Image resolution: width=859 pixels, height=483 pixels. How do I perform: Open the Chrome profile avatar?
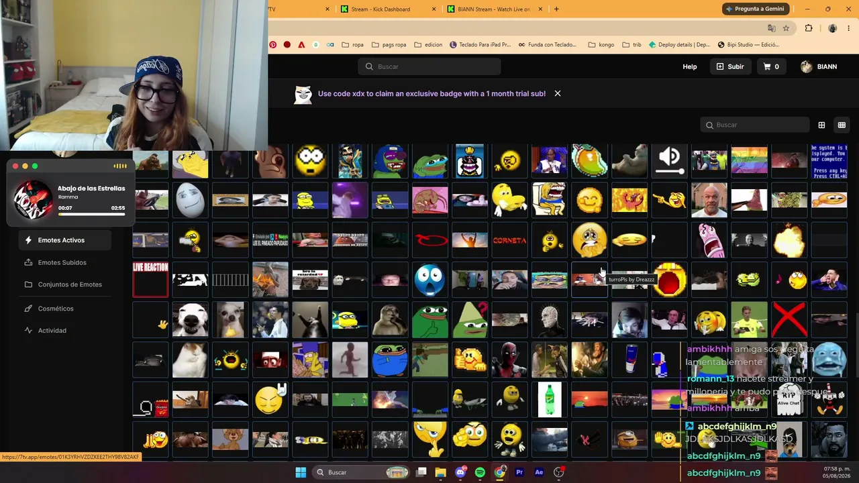832,28
